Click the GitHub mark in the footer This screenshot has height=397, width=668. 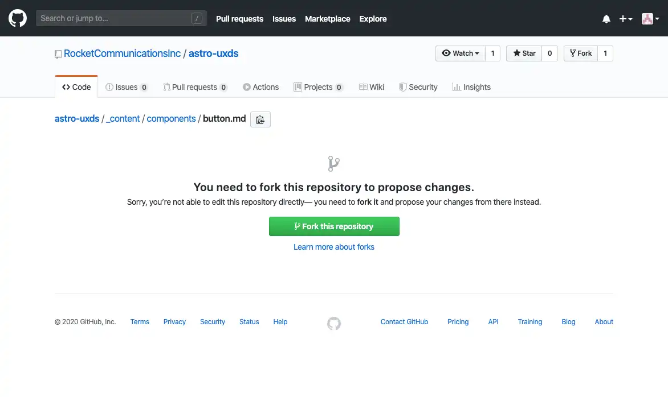point(333,323)
